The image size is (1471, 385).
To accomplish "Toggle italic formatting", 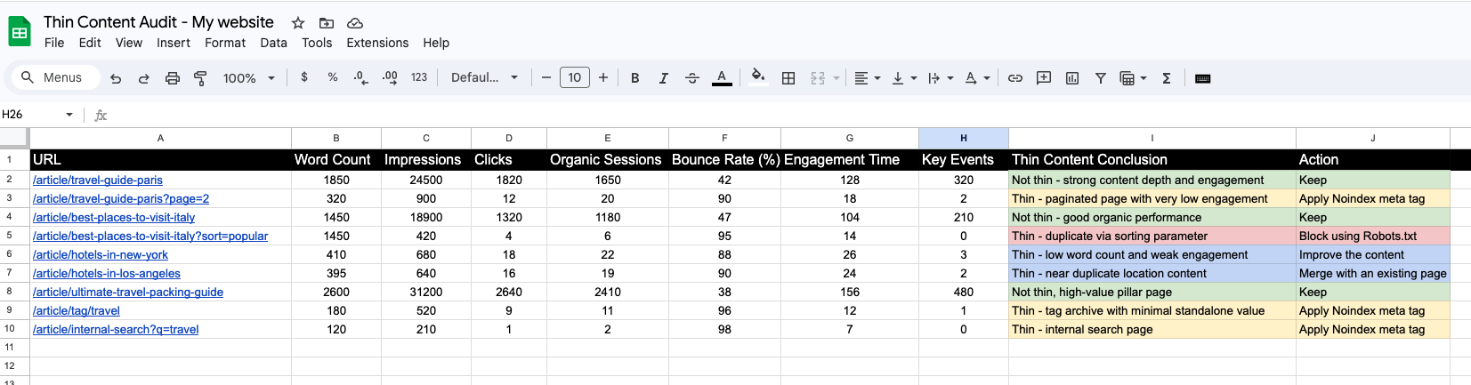I will [x=664, y=78].
